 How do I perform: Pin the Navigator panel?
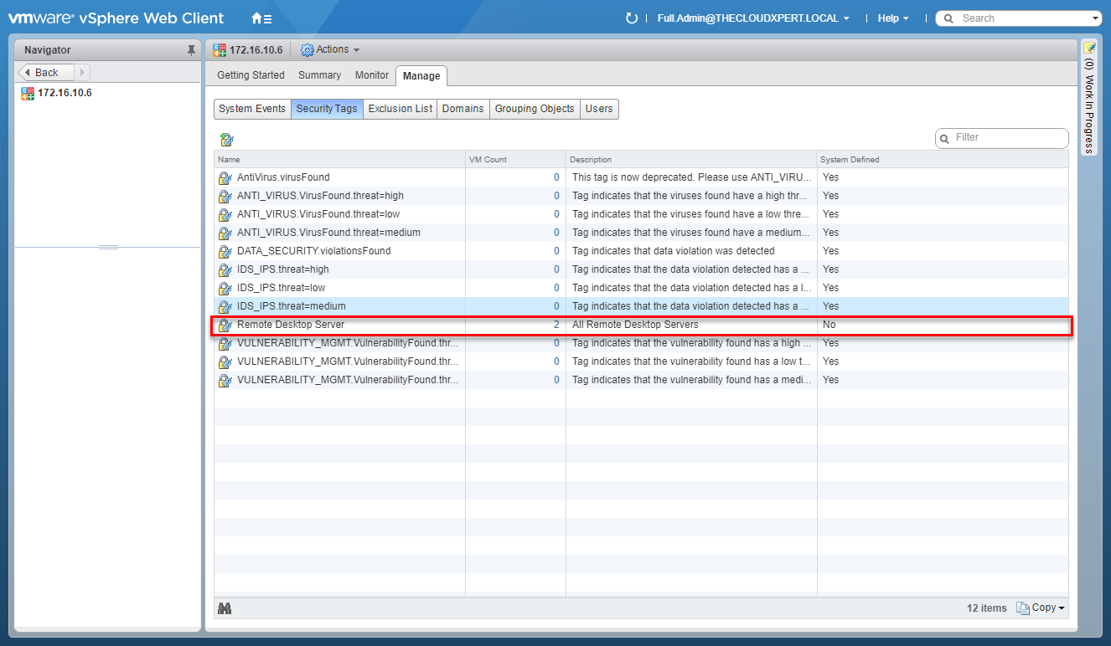coord(191,50)
